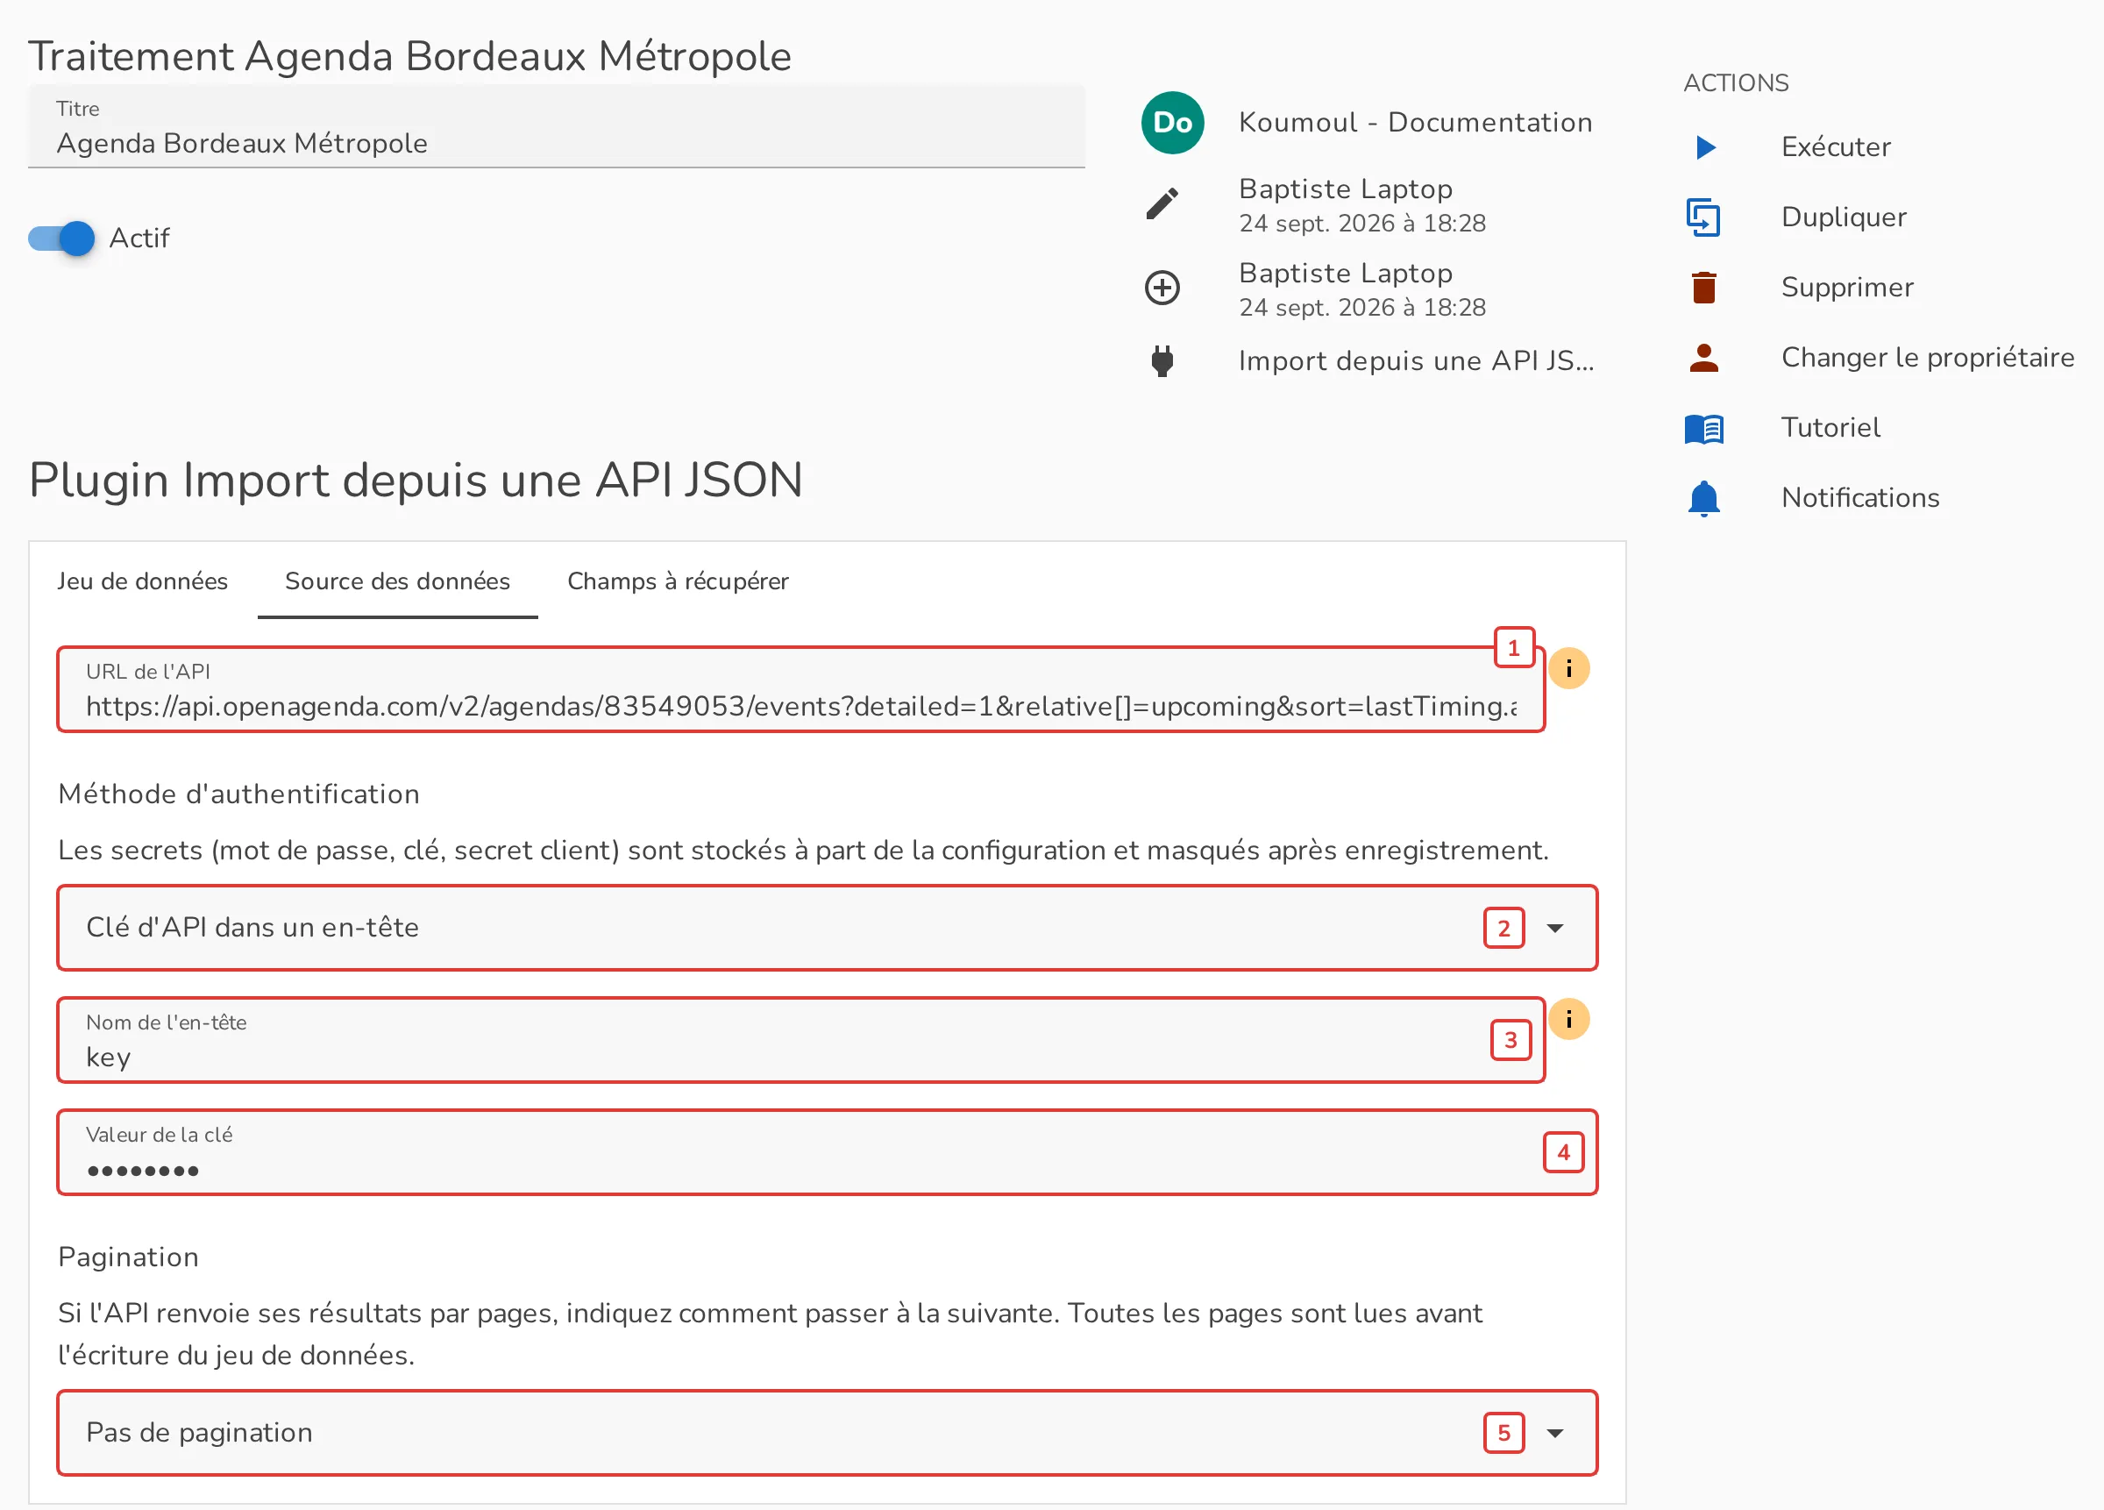The height and width of the screenshot is (1510, 2104).
Task: Click inside the URL de l'API field
Action: coord(800,689)
